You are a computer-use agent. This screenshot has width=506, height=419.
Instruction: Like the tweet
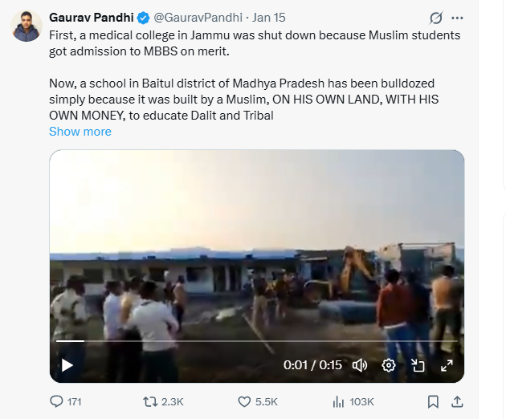244,401
